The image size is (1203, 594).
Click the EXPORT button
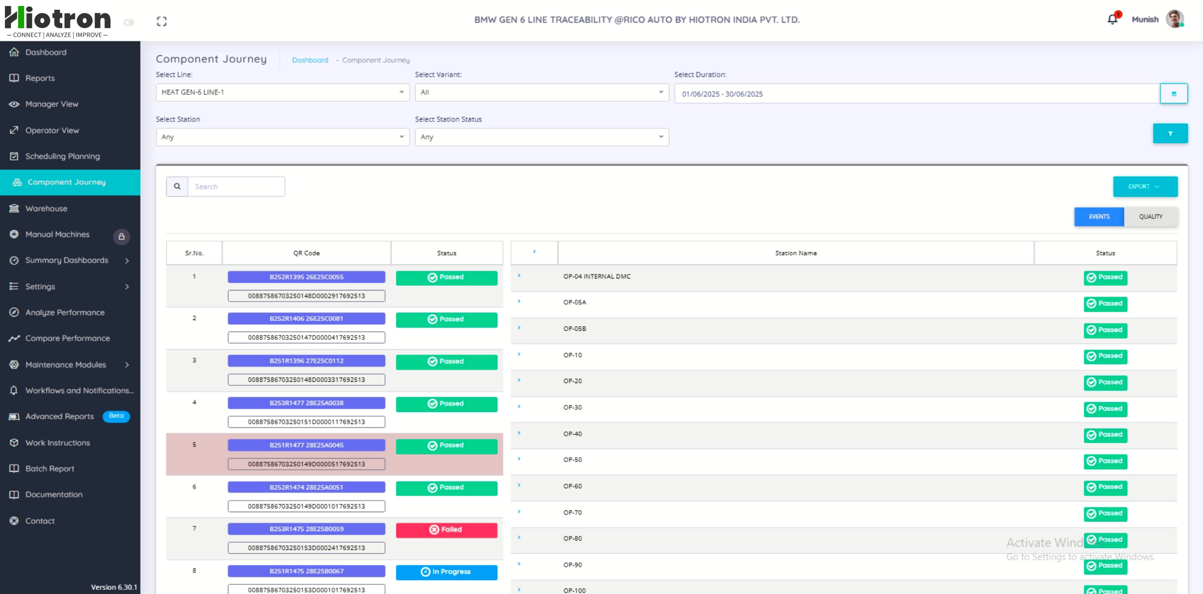1144,187
